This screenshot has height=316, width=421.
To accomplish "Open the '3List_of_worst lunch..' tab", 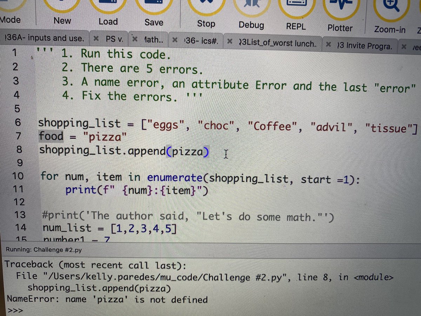I will (x=277, y=44).
